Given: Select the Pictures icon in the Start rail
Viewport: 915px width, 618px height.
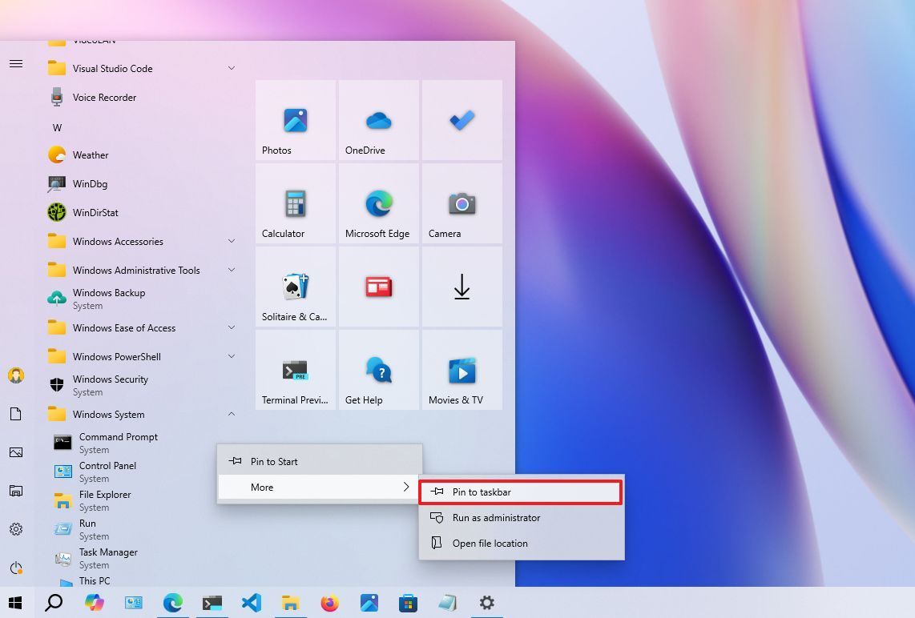Looking at the screenshot, I should (x=16, y=452).
